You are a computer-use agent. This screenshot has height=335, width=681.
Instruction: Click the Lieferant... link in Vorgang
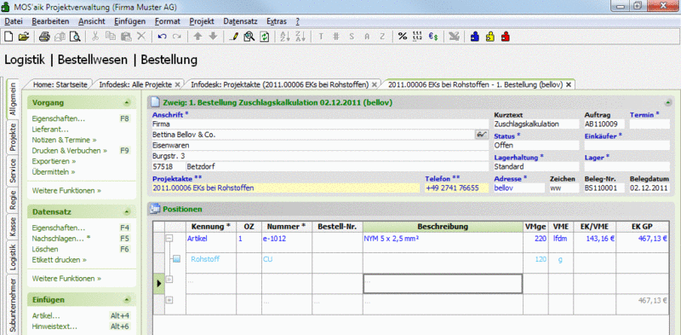coord(50,130)
